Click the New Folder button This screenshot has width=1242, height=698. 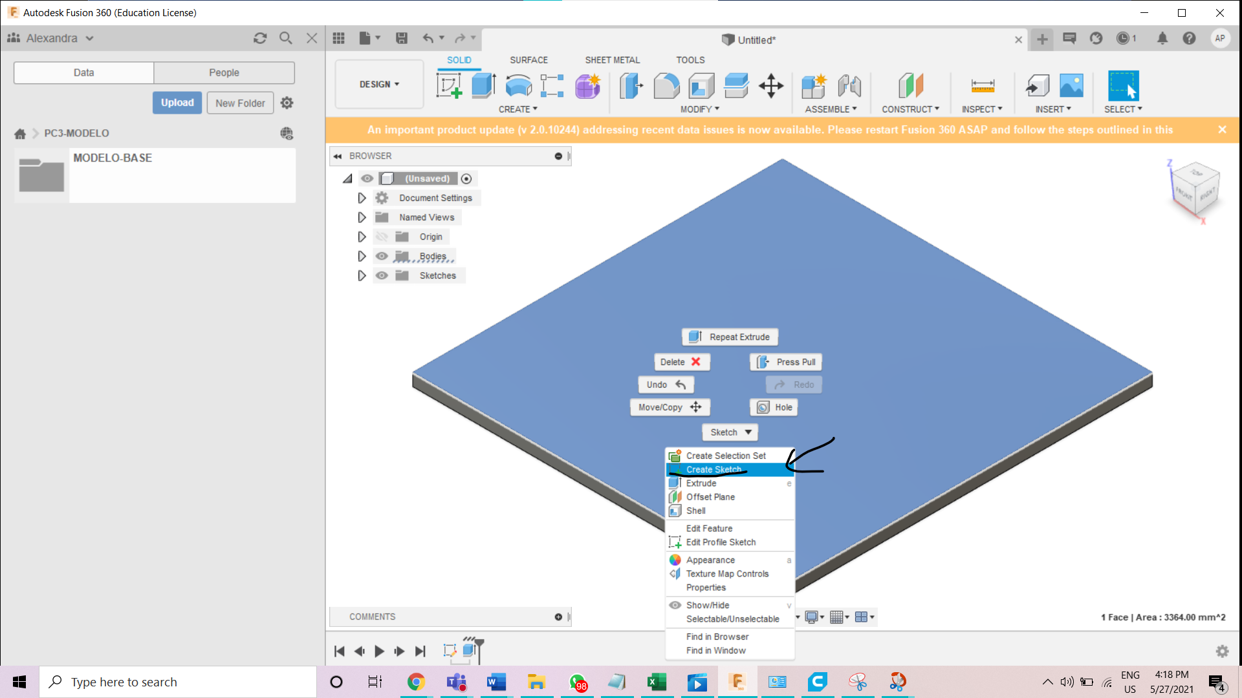pos(240,103)
